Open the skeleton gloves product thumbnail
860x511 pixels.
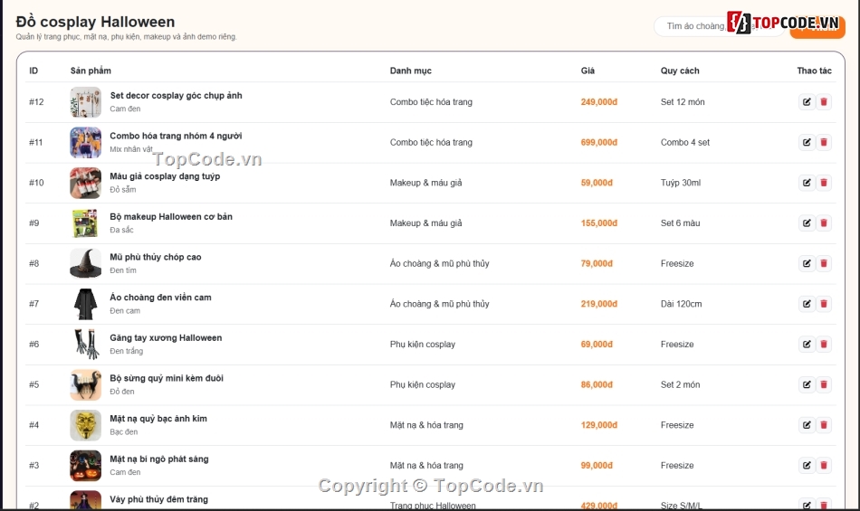pos(86,344)
